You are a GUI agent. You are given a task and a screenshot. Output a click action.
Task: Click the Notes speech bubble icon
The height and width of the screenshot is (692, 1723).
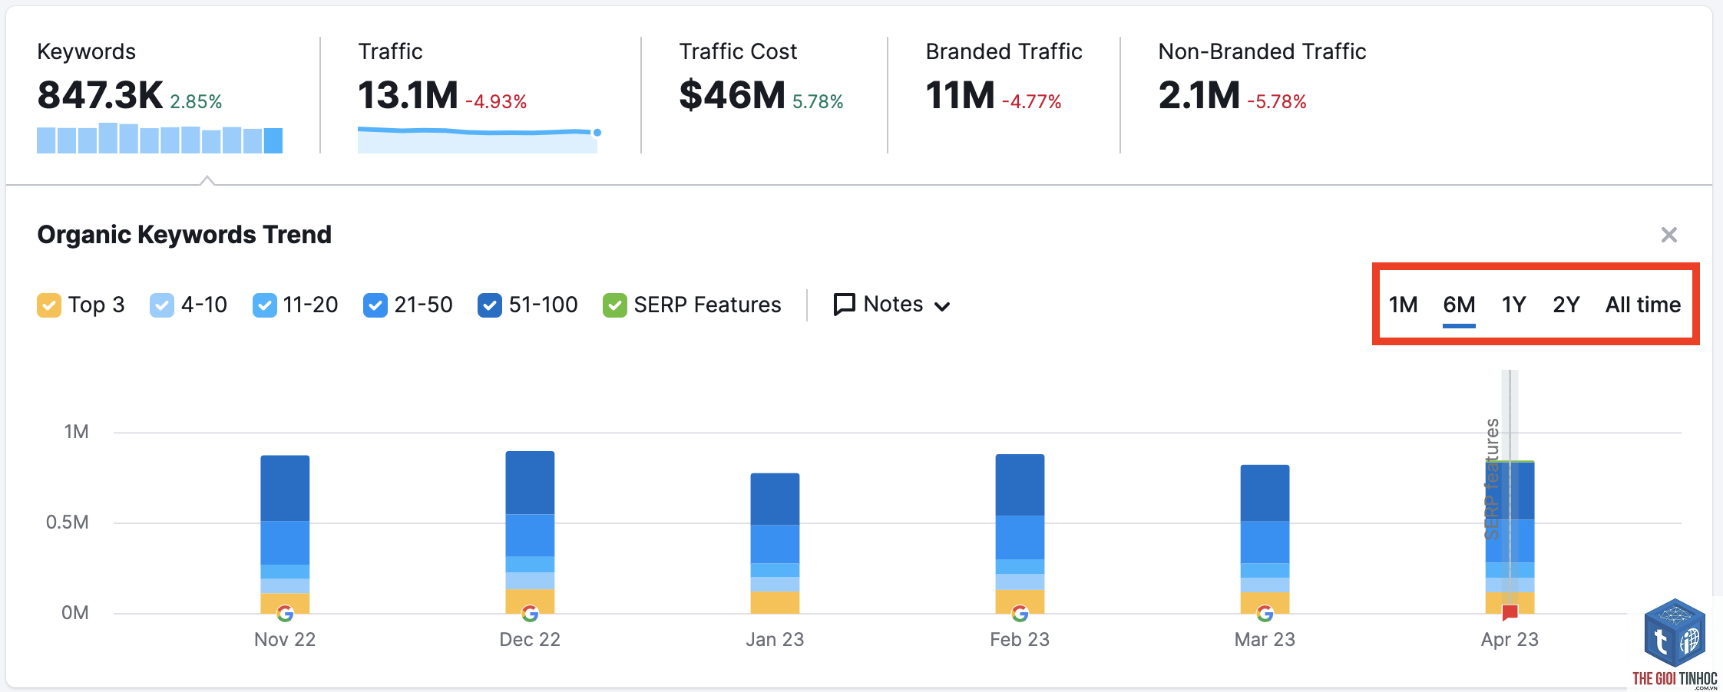point(845,305)
